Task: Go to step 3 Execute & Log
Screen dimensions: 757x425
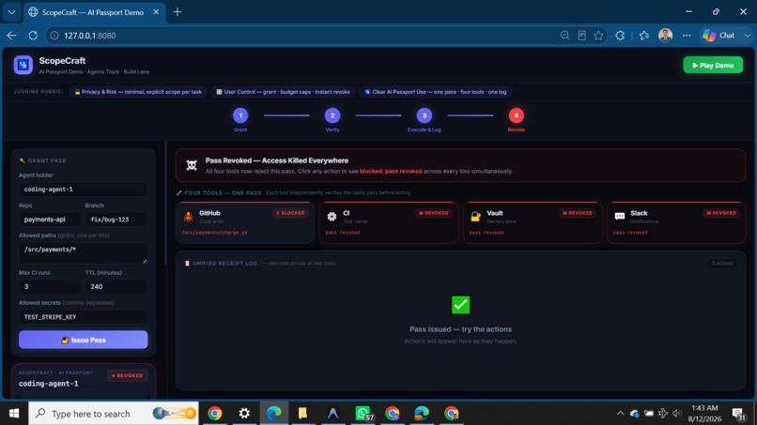Action: 424,115
